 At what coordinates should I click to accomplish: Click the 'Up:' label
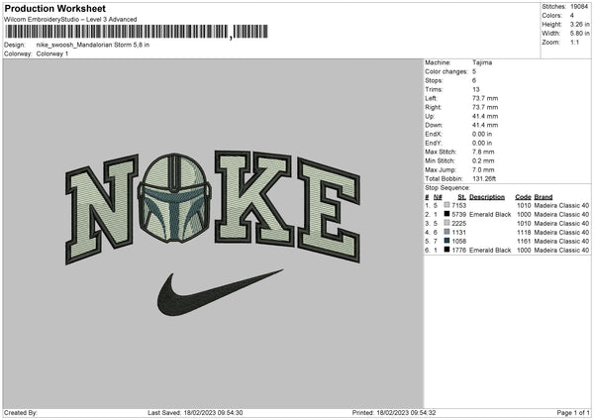[430, 116]
